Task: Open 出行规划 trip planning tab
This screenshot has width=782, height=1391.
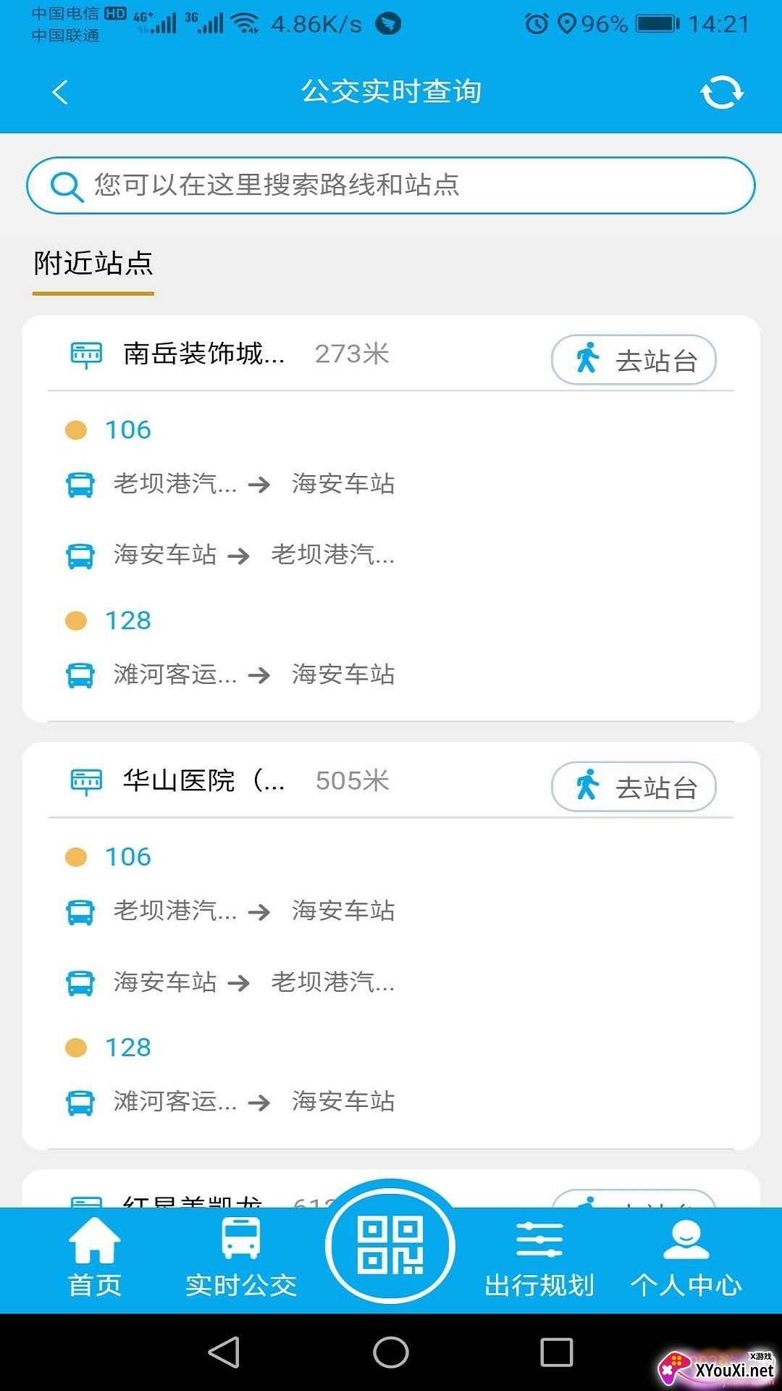Action: coord(539,1258)
